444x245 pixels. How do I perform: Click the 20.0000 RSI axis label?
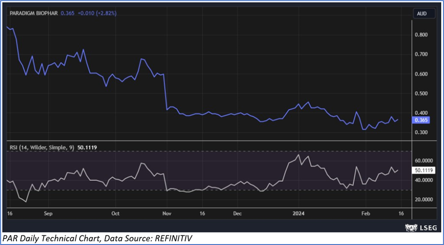[424, 199]
